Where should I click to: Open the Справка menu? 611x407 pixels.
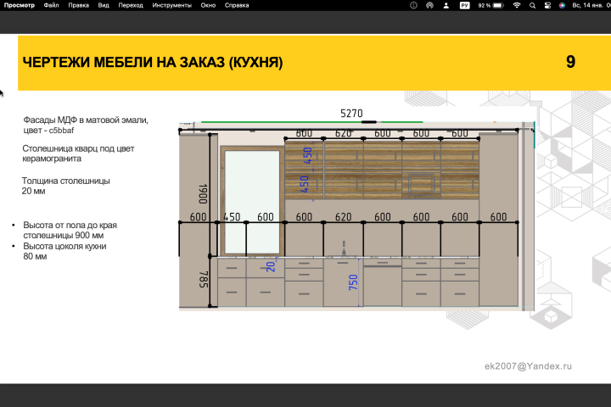(237, 5)
